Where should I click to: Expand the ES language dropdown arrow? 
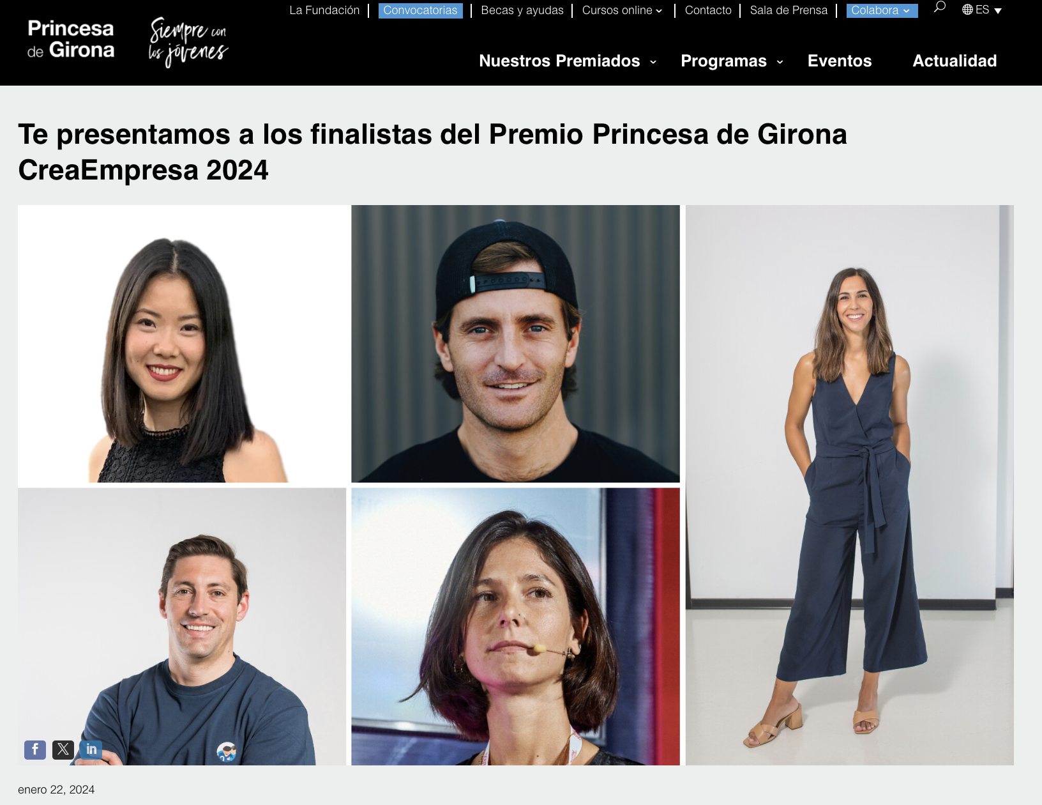click(x=998, y=11)
